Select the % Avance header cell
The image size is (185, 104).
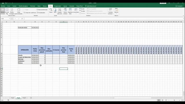click(56, 50)
